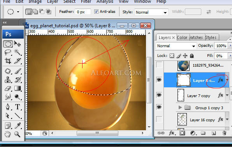Image resolution: width=232 pixels, height=147 pixels.
Task: Hide the Layer 8 copy layer
Action: pos(159,80)
